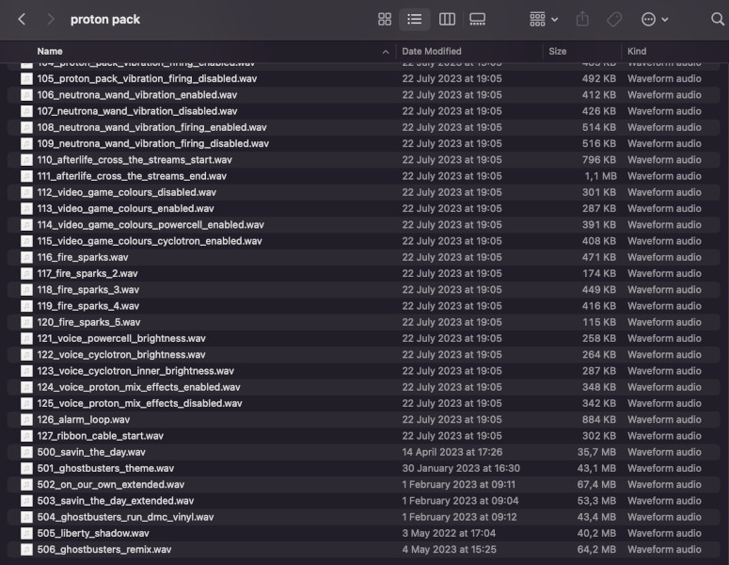Open the group-by options dropdown
The height and width of the screenshot is (565, 729).
click(544, 20)
